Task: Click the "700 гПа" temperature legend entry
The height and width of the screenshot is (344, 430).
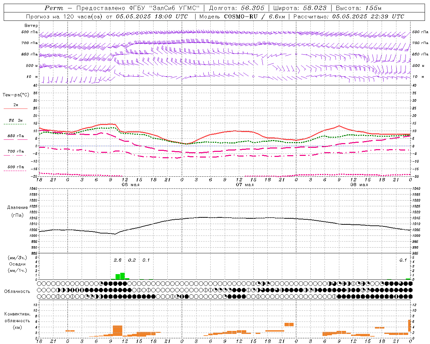Action: click(x=15, y=151)
